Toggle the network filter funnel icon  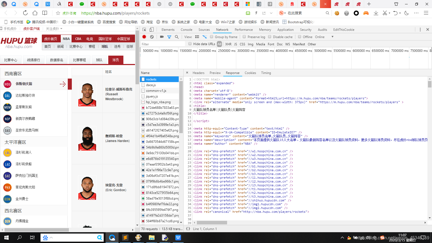(x=169, y=37)
